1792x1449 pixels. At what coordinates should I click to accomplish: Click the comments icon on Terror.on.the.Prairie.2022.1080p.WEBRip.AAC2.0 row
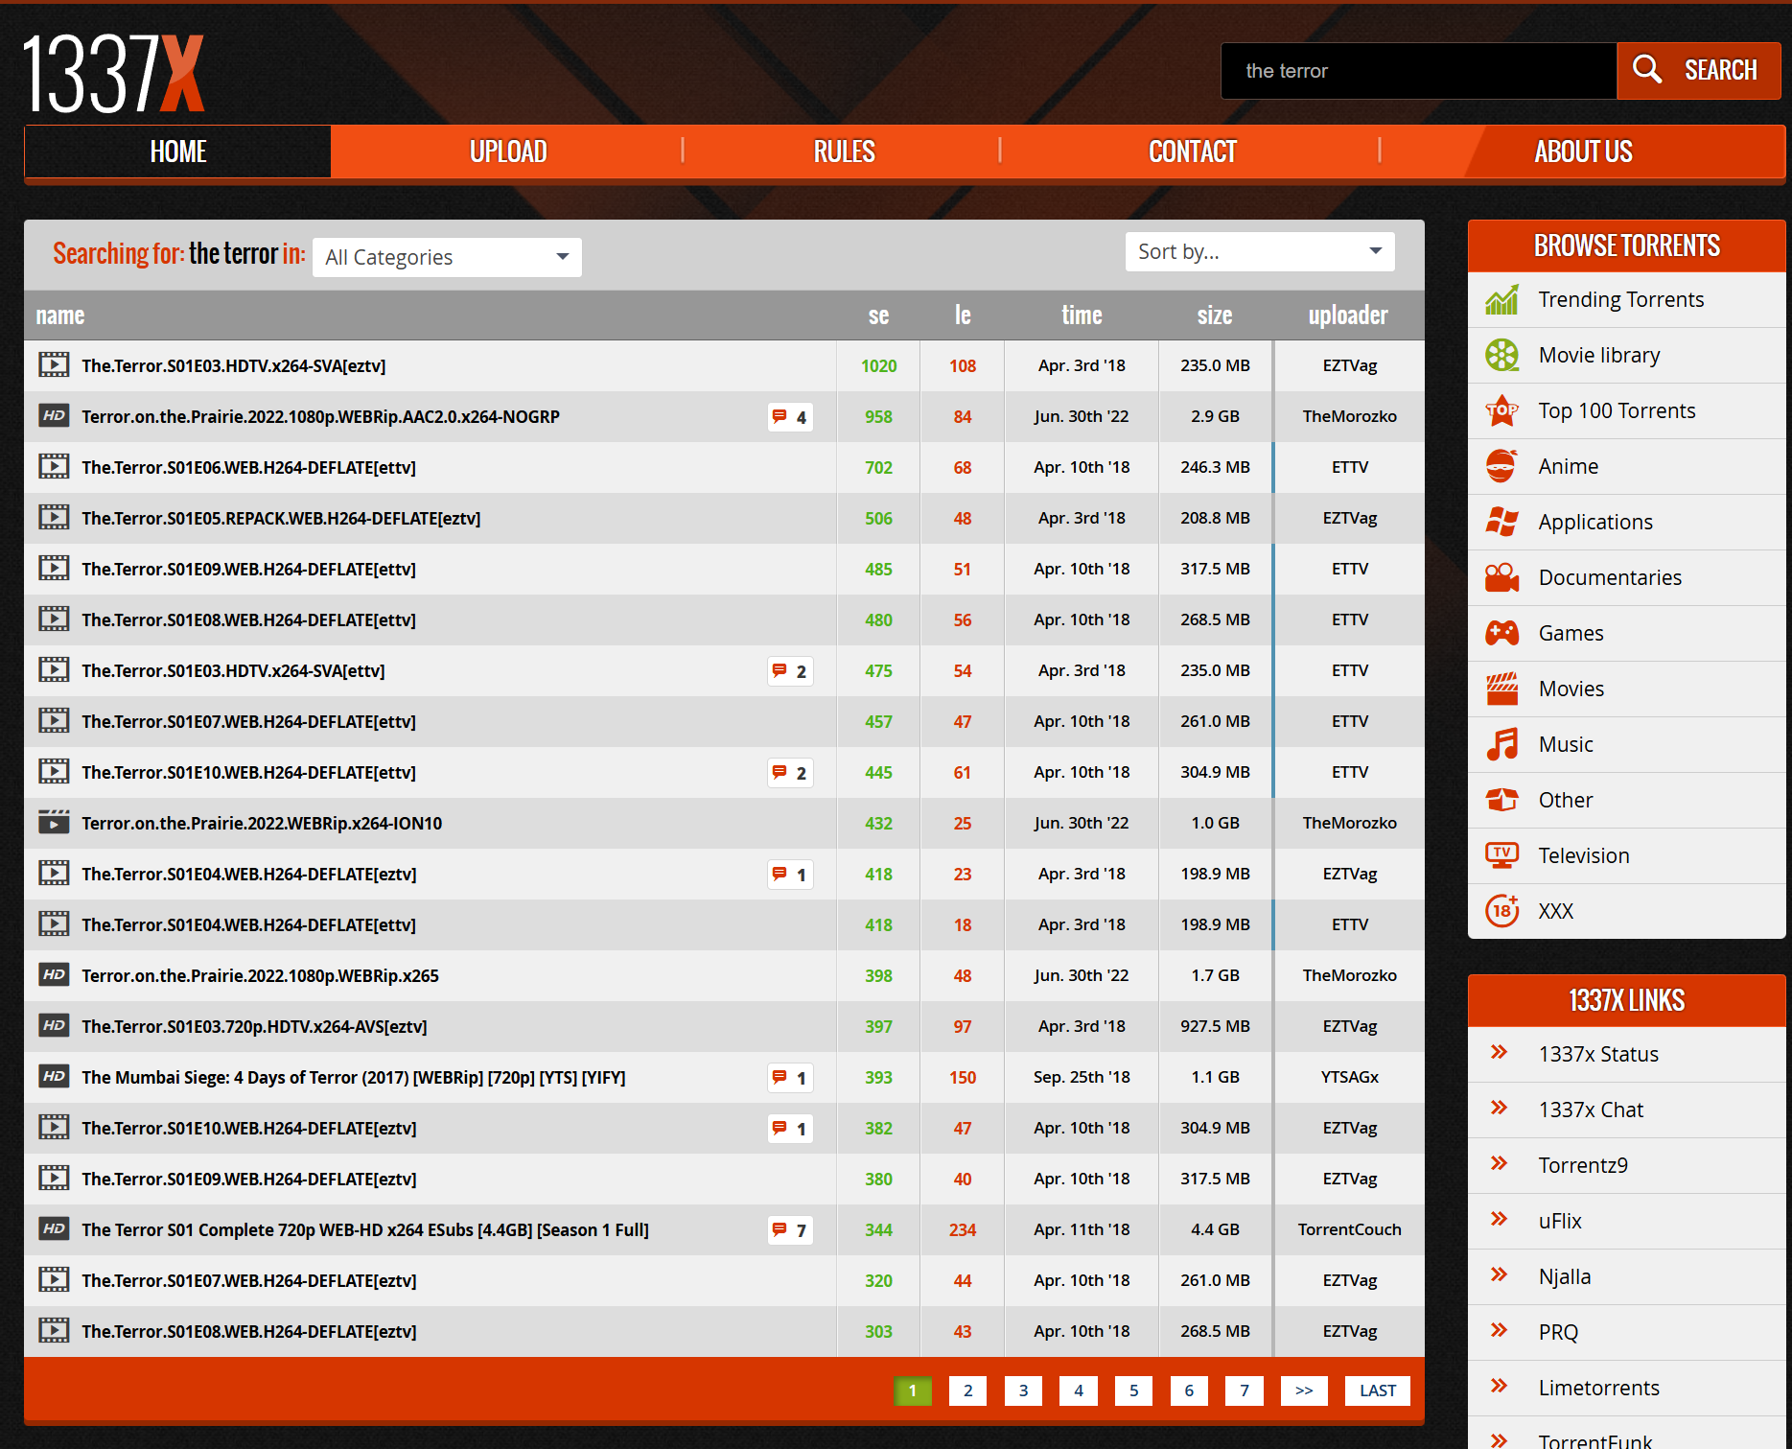click(x=780, y=416)
